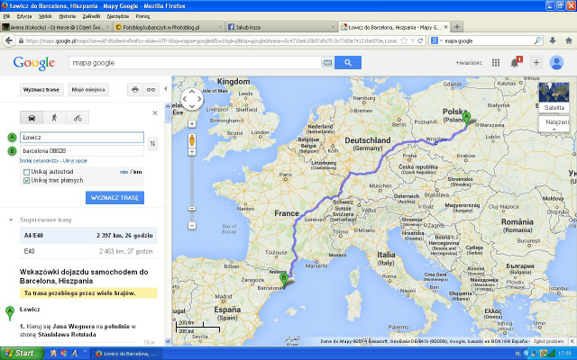This screenshot has width=577, height=360.
Task: Open Firefox downloads arrow
Action: click(553, 40)
